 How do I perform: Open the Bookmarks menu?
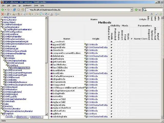(x=27, y=6)
